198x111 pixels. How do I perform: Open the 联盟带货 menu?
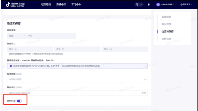46,5
